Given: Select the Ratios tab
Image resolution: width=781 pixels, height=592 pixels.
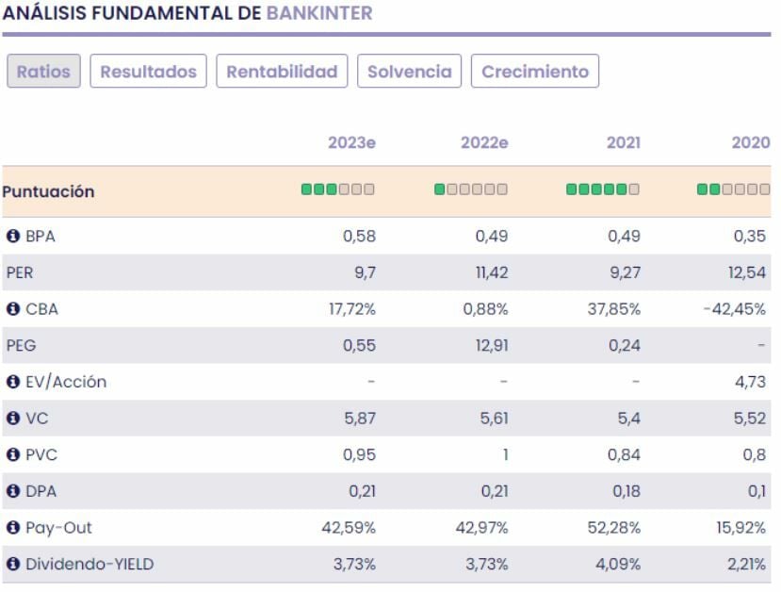Looking at the screenshot, I should pyautogui.click(x=43, y=72).
